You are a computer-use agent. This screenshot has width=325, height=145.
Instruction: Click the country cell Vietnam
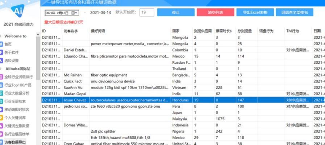click(x=179, y=87)
